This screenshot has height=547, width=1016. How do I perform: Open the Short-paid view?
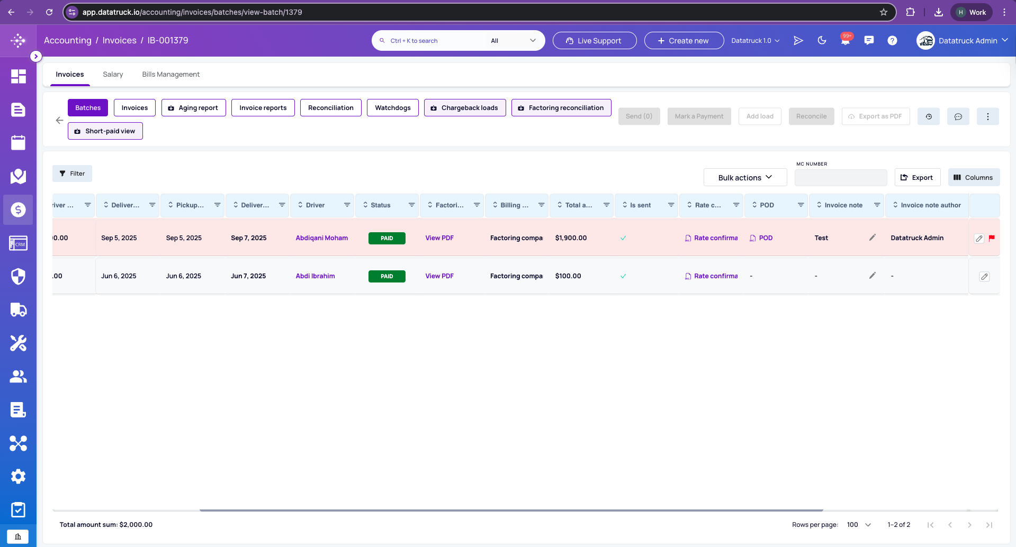tap(105, 131)
